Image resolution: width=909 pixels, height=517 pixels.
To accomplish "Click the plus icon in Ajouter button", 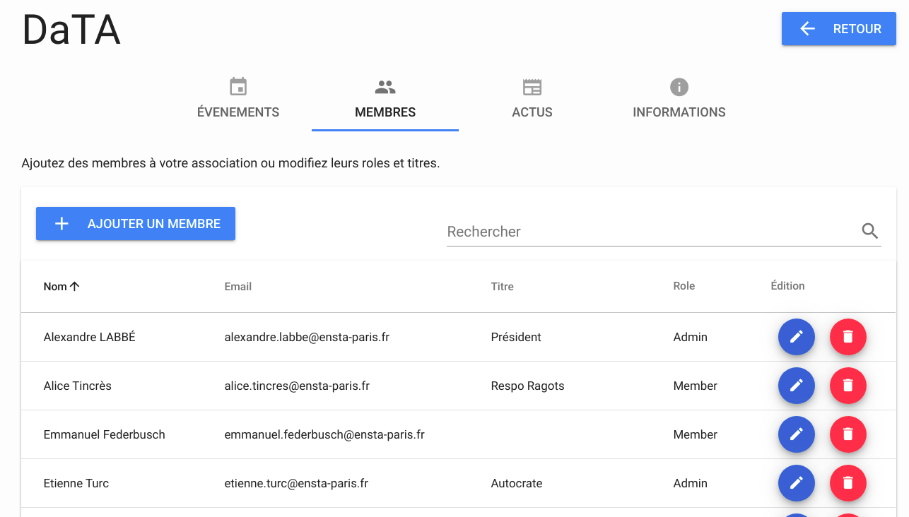I will tap(61, 224).
